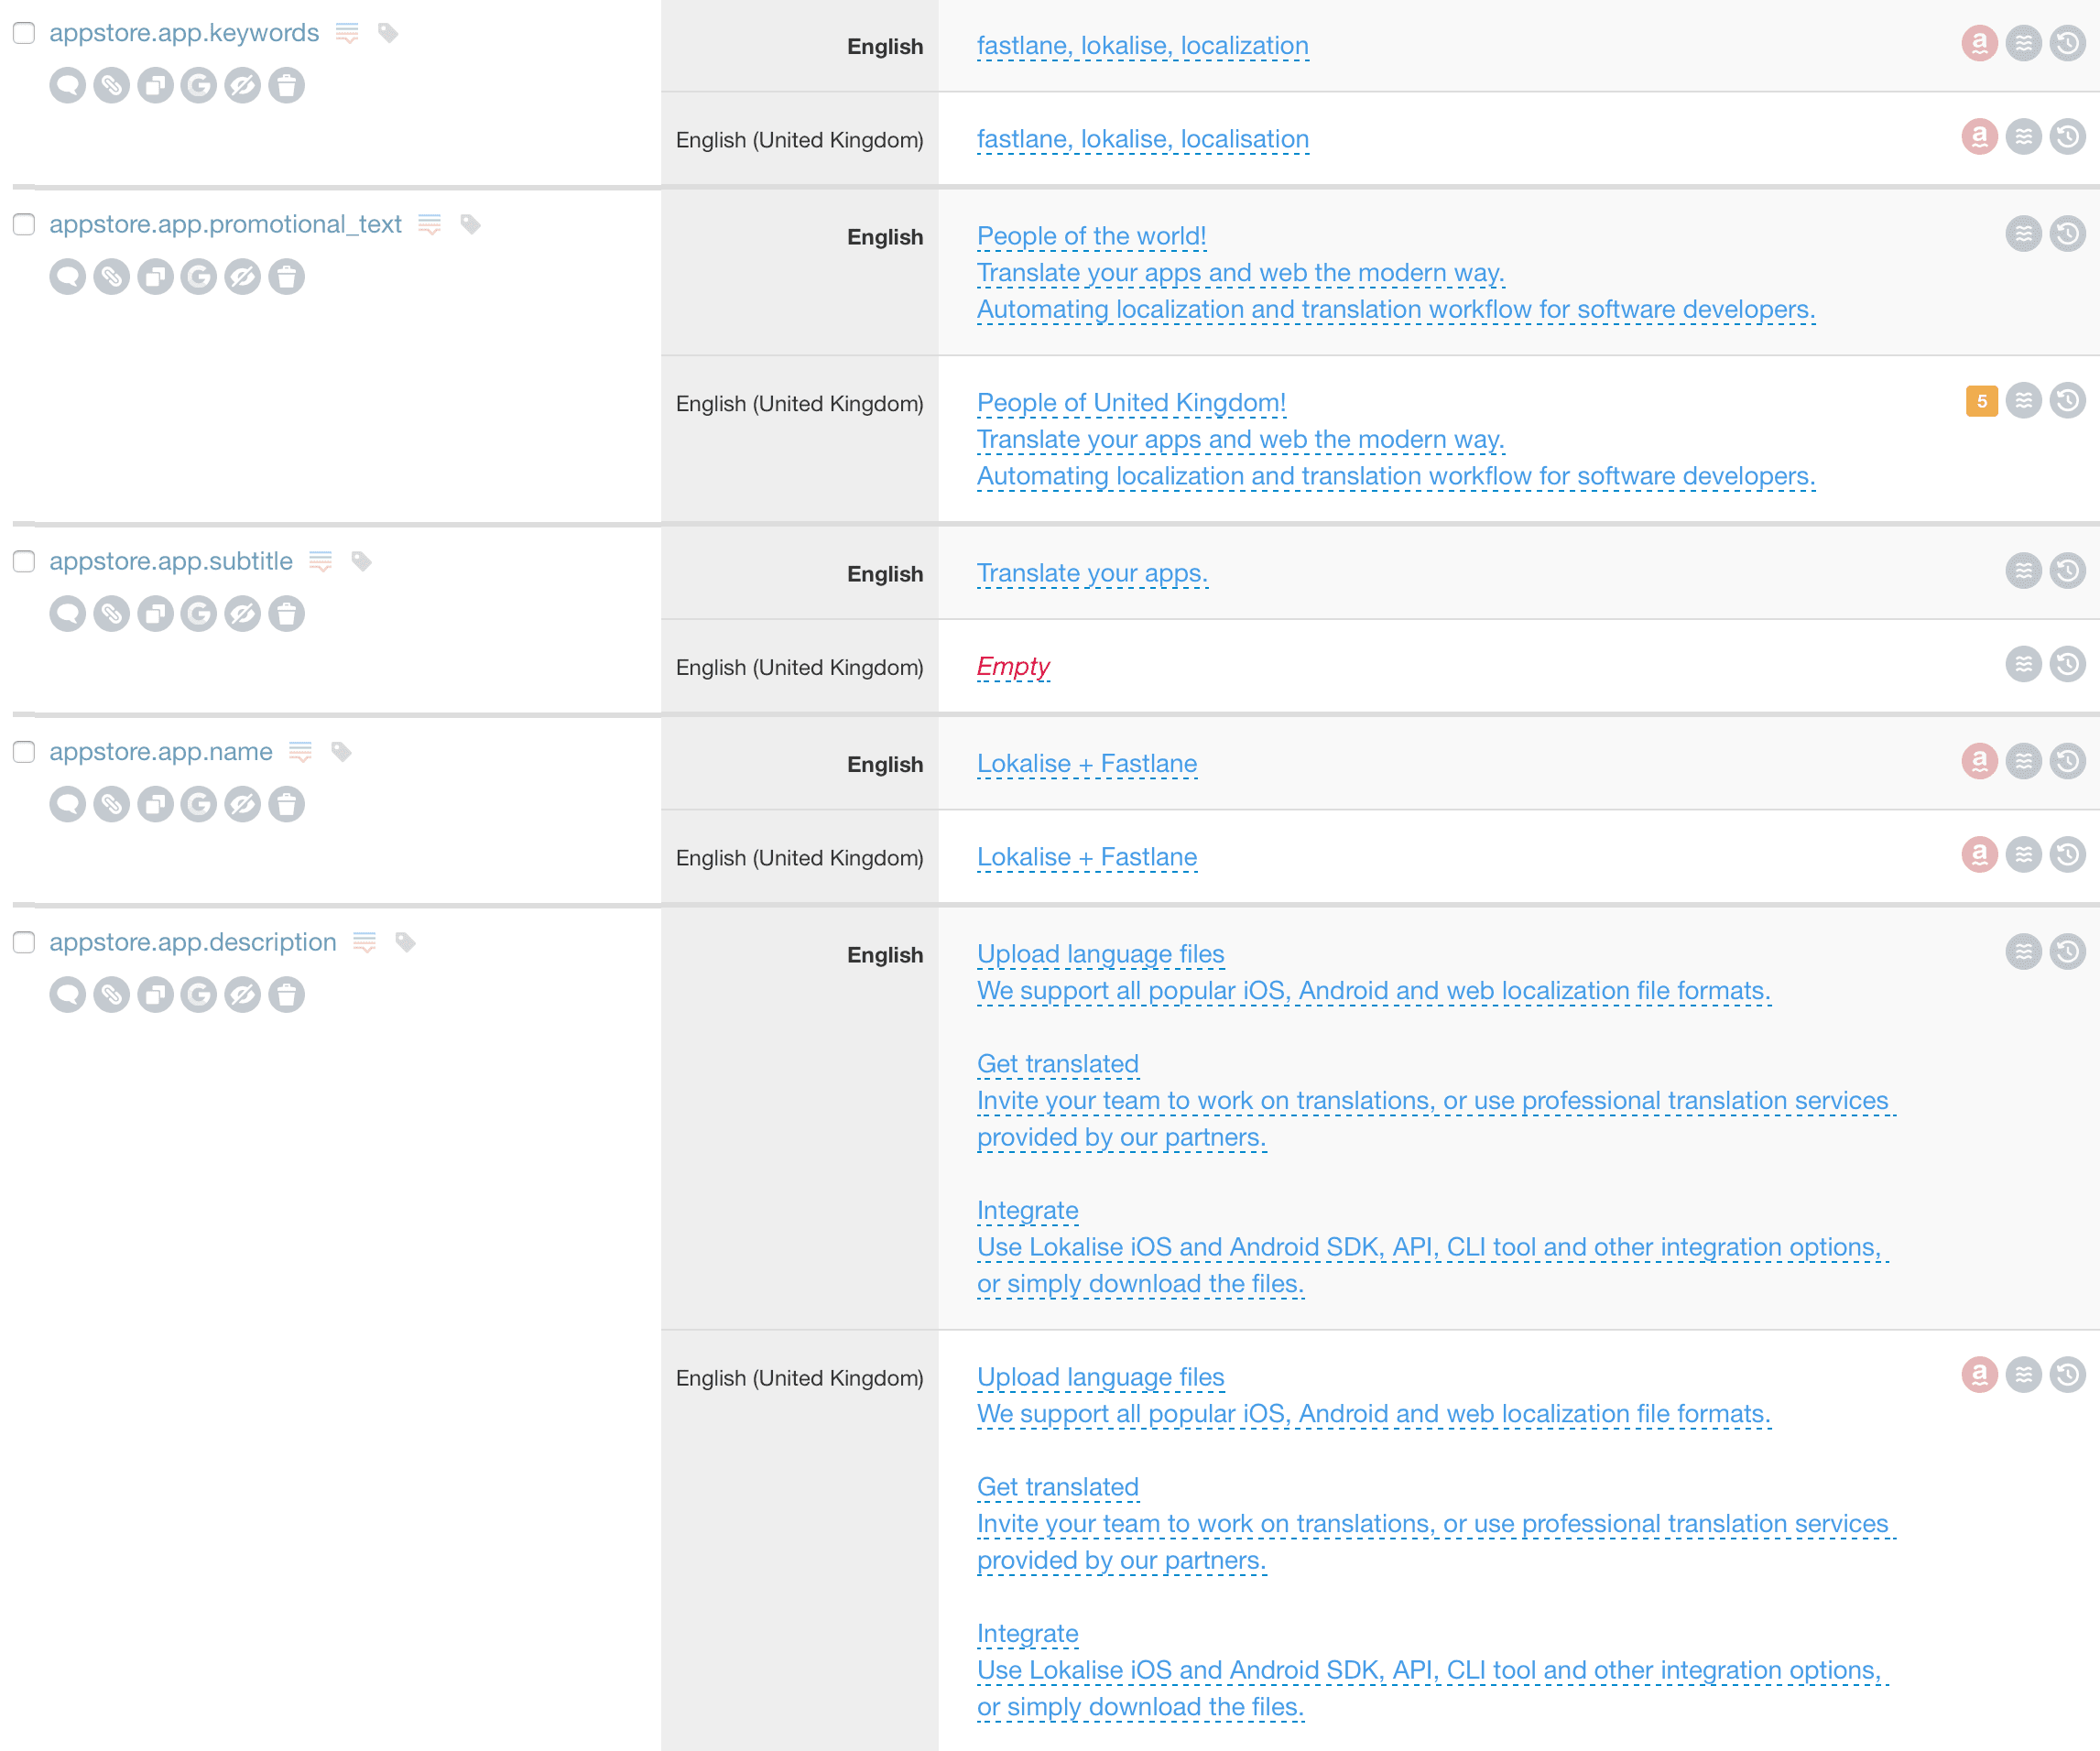
Task: Click the orange 5 badge on UK promotional text
Action: (1981, 401)
